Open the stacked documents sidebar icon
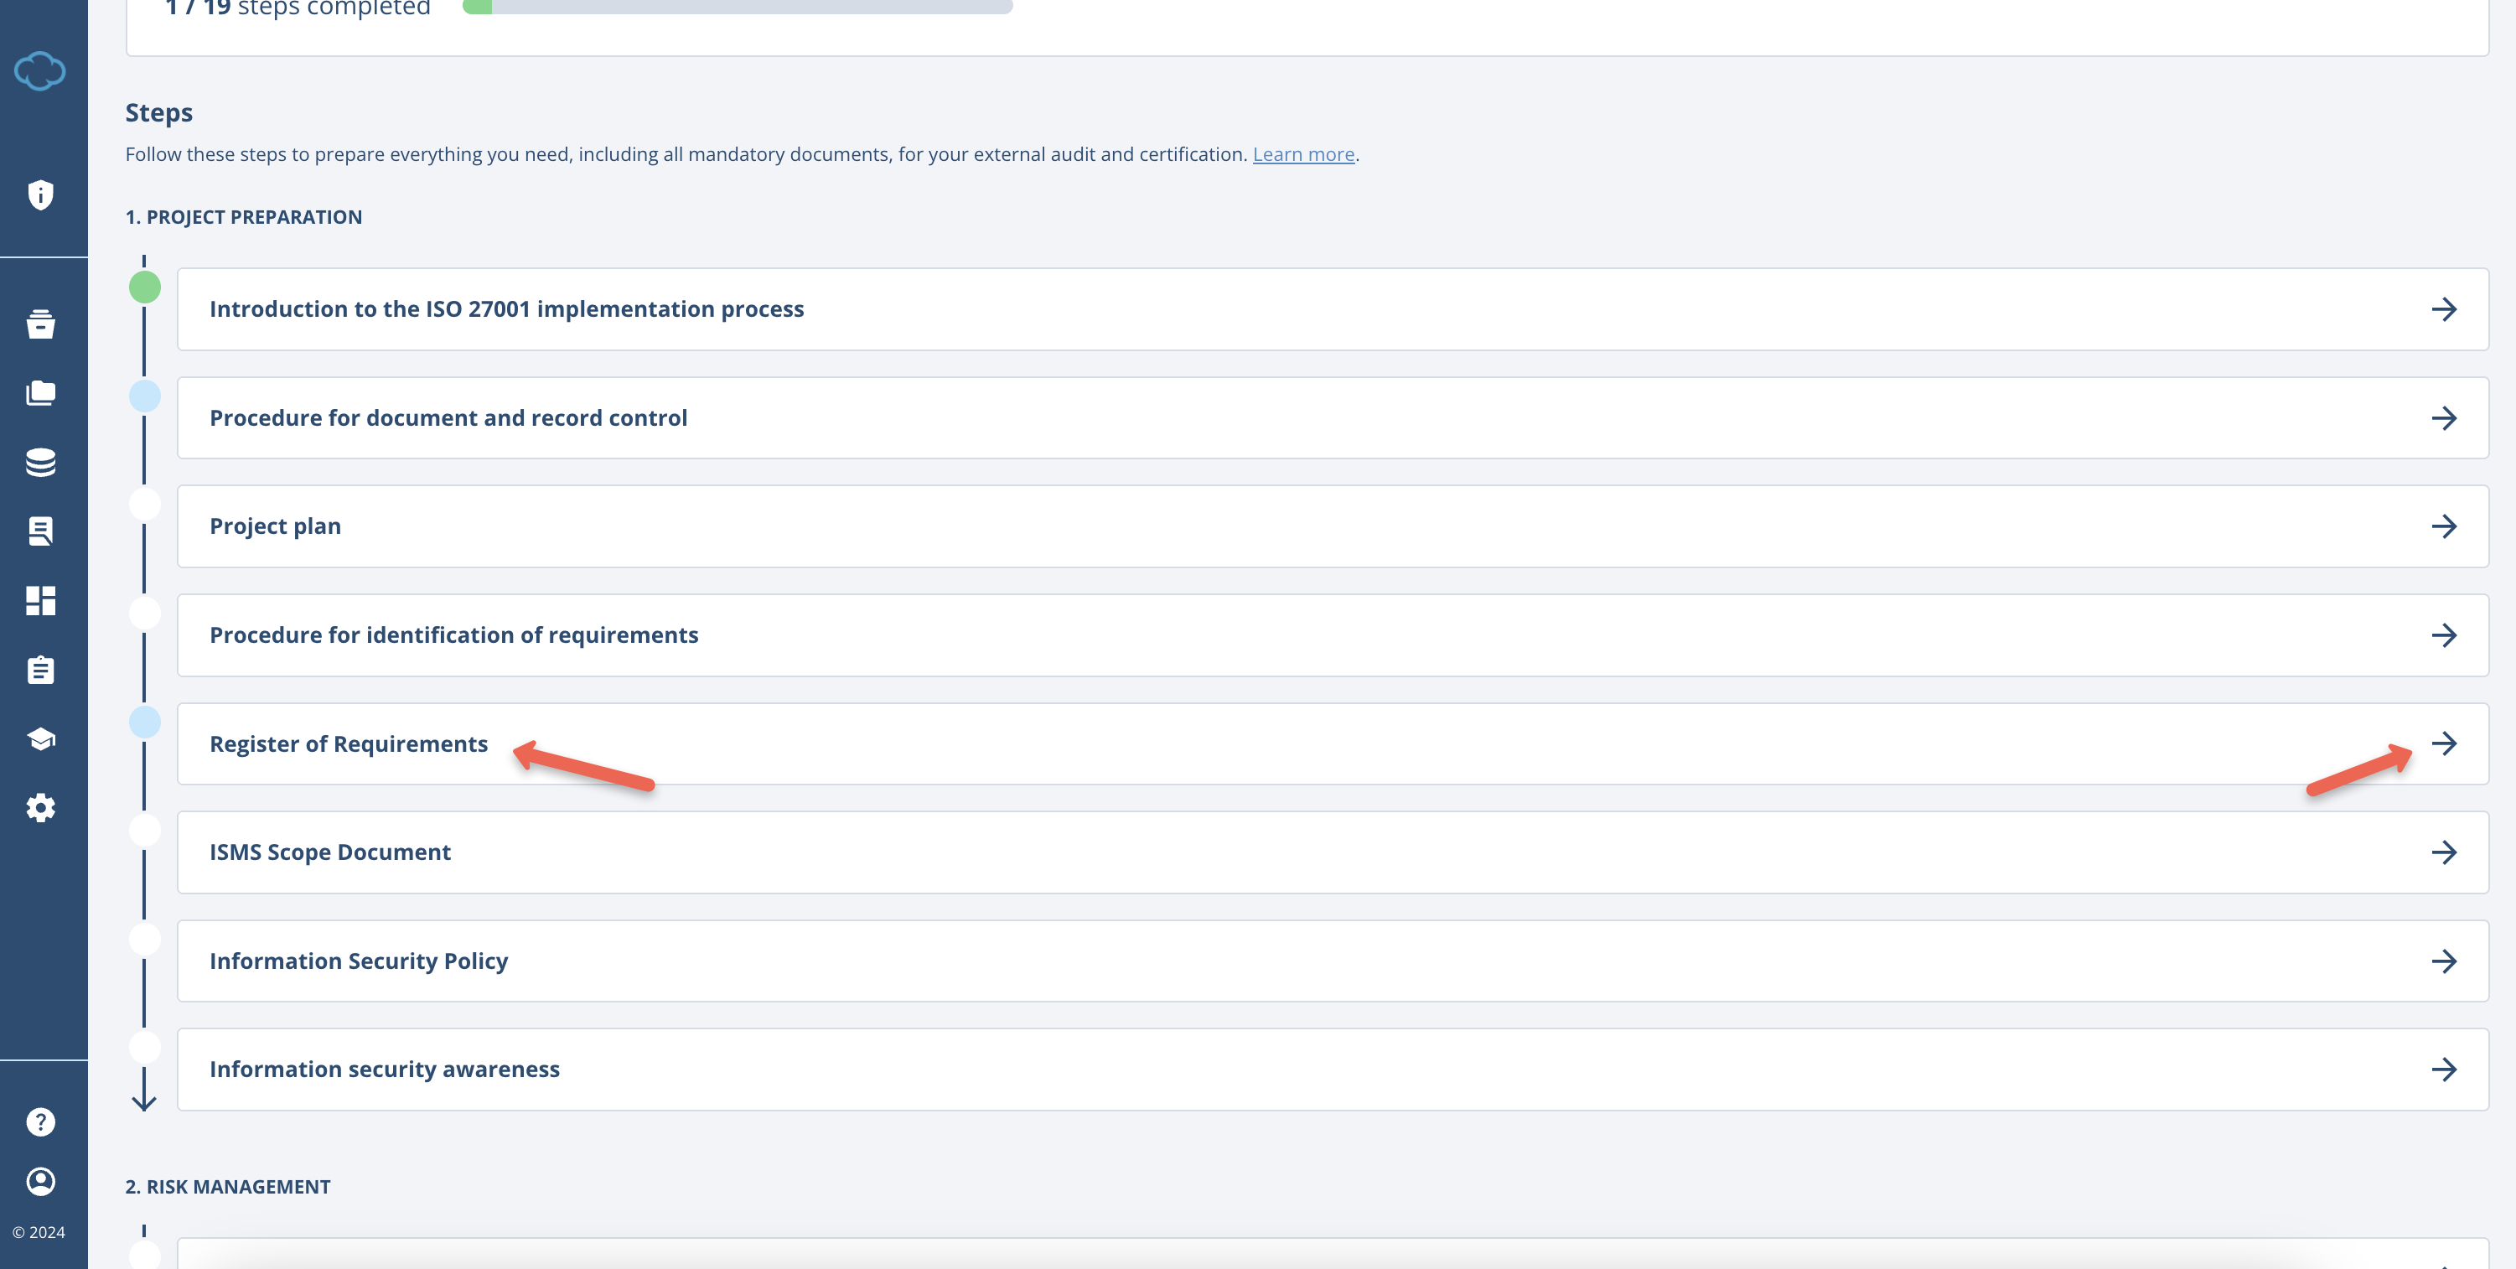The width and height of the screenshot is (2516, 1269). point(40,393)
